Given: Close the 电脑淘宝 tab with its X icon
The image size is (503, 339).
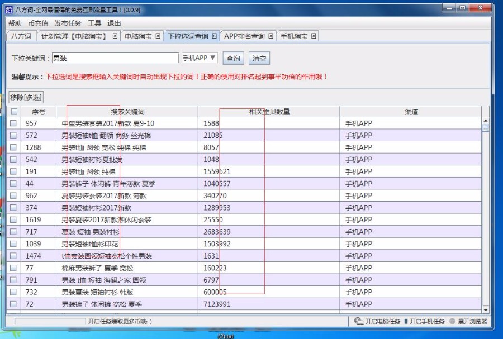Looking at the screenshot, I should (x=158, y=36).
